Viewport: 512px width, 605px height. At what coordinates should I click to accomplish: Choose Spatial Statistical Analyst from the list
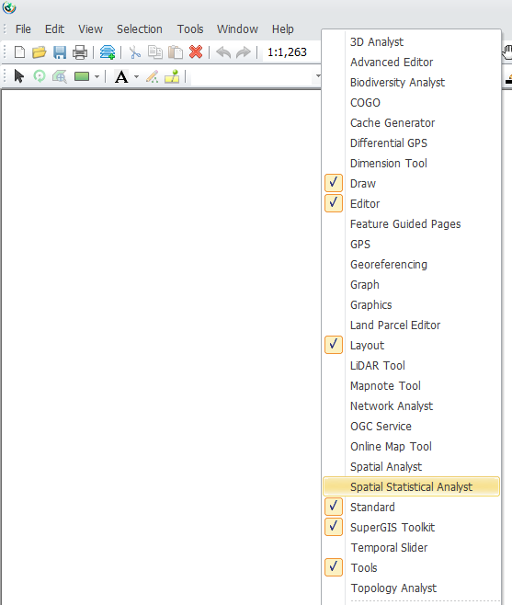[x=411, y=486]
